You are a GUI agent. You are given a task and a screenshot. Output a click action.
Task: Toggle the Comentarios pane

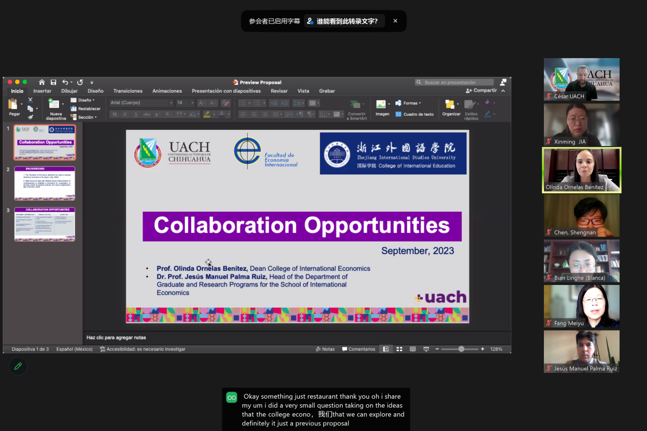coord(358,349)
